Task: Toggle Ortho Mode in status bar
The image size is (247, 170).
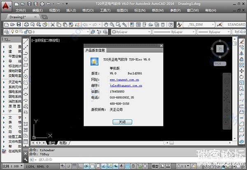Action: pos(80,166)
